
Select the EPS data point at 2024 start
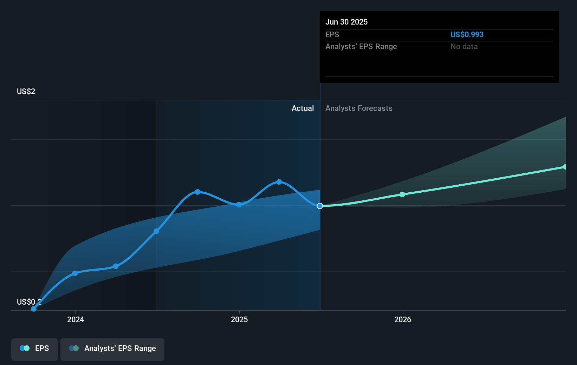(75, 273)
